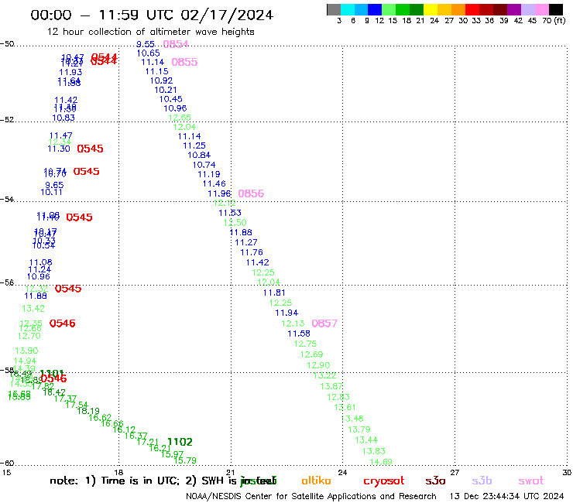Click the wave height value '10.21'

(x=166, y=90)
